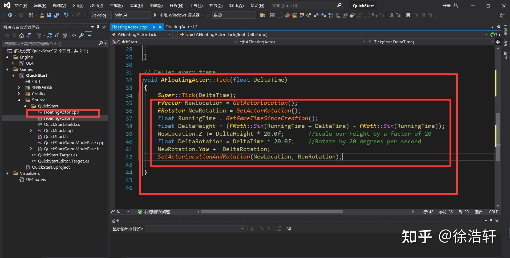Click the Find in Files folder icon

click(x=262, y=15)
